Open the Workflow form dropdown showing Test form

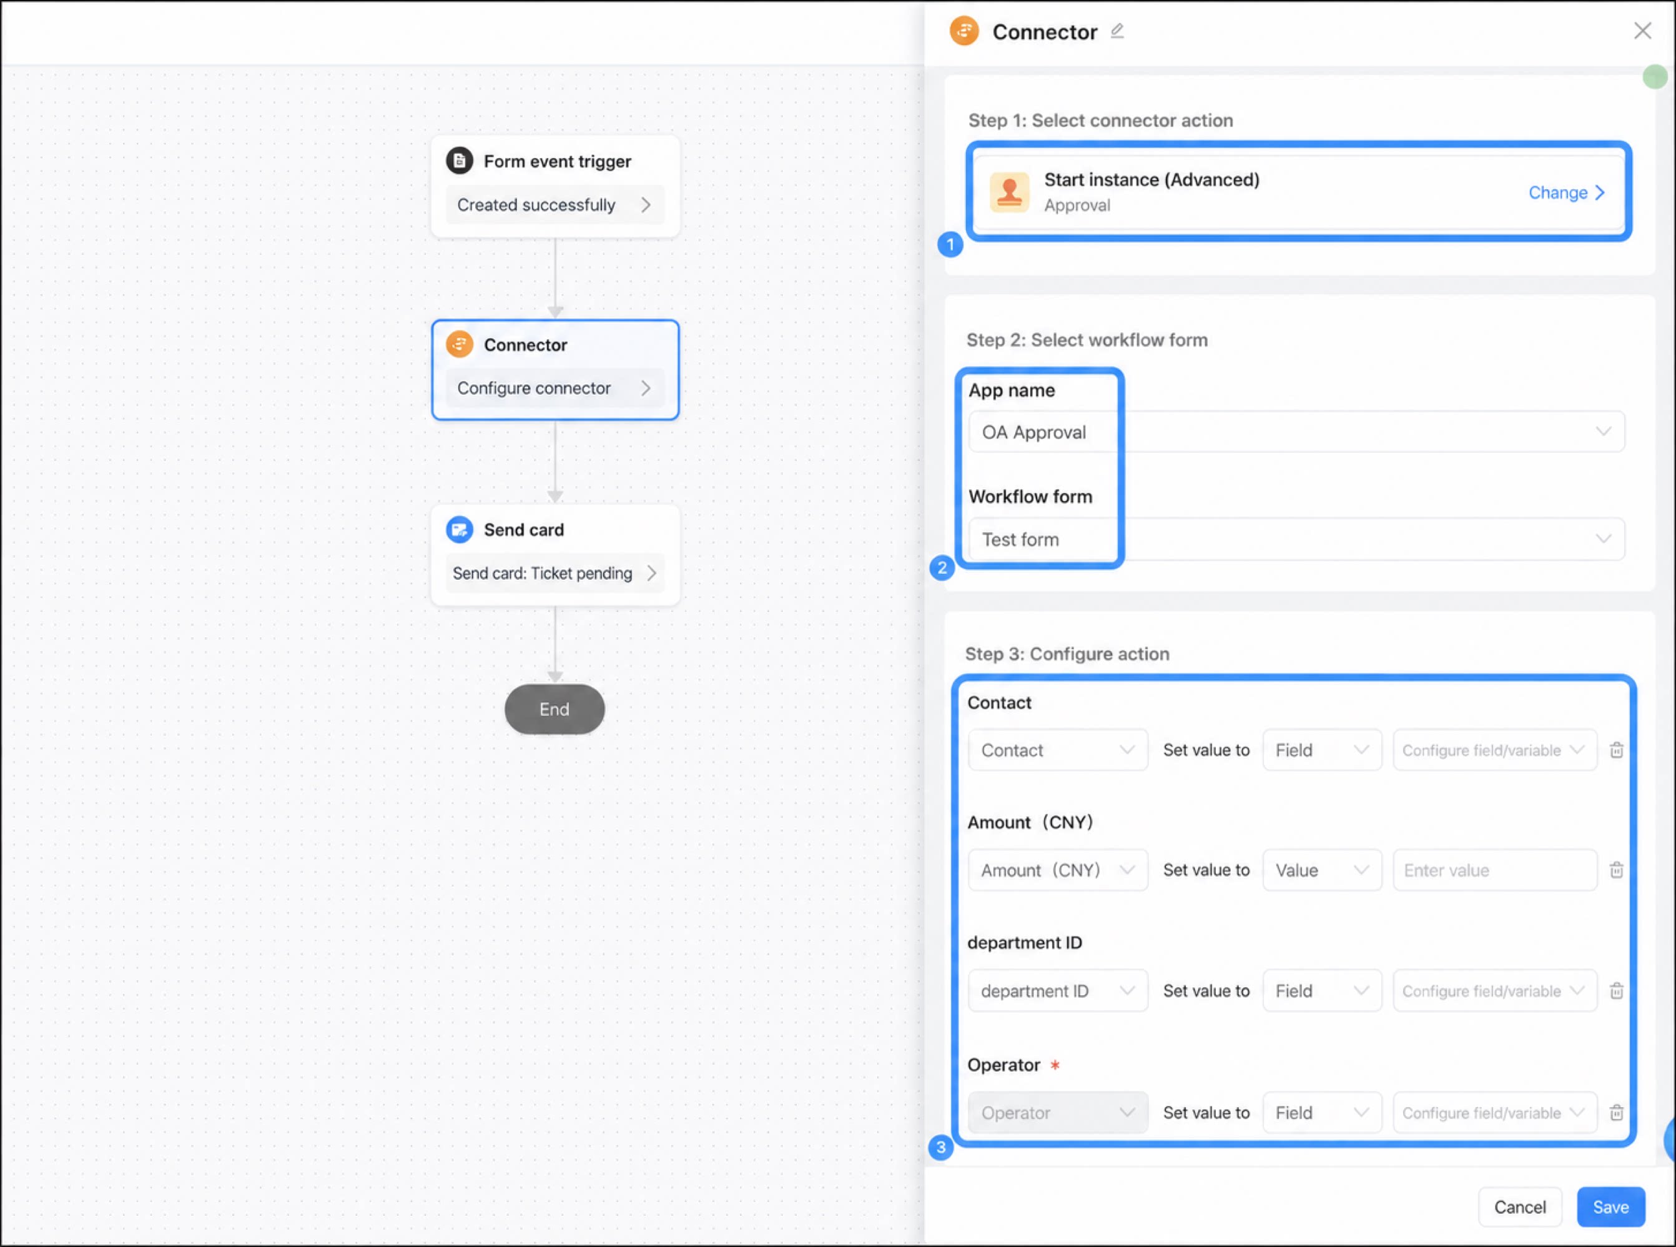[x=1296, y=539]
